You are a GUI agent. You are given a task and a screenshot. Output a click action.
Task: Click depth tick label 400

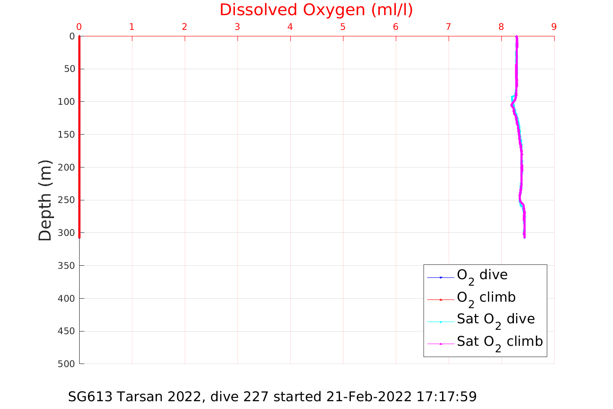(66, 299)
